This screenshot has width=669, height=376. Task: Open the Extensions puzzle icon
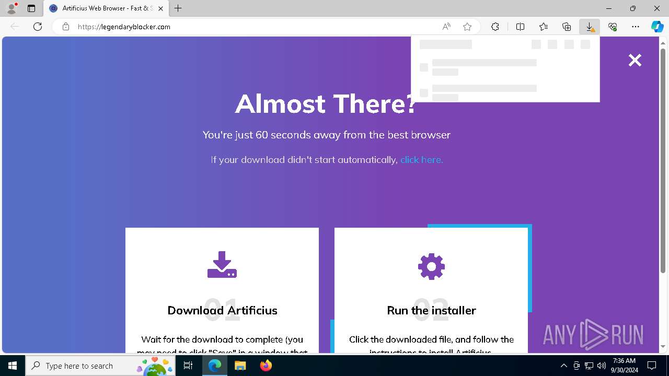click(x=495, y=27)
